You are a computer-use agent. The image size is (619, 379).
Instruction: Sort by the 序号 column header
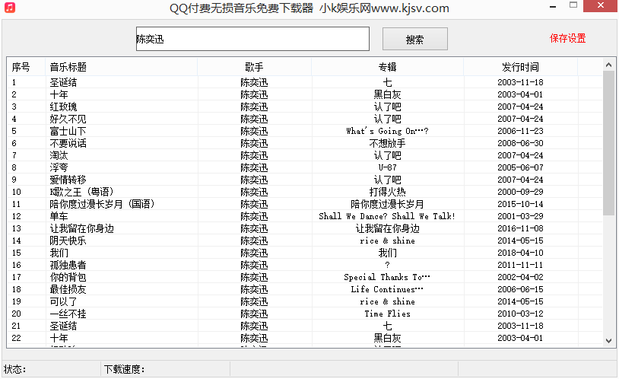coord(26,67)
